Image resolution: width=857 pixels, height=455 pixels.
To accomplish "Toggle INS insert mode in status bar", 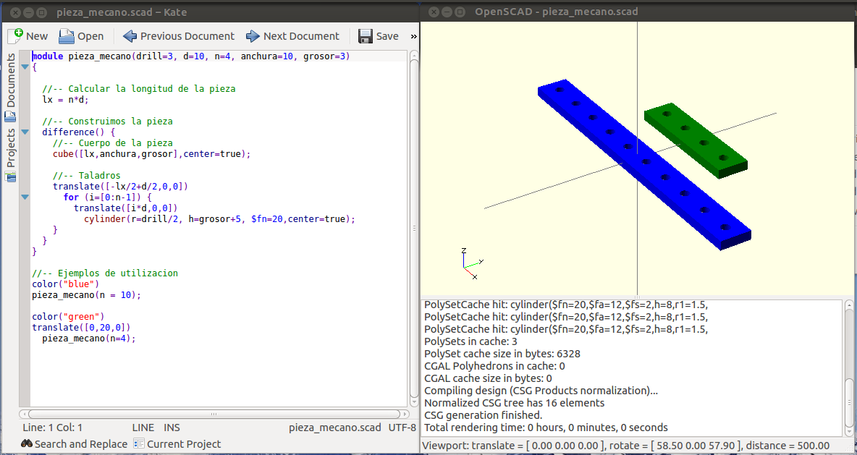I will point(172,428).
